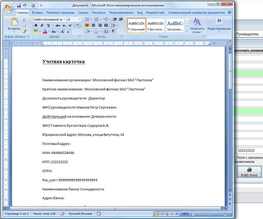Apply the Заголовок heading style

[x=175, y=25]
